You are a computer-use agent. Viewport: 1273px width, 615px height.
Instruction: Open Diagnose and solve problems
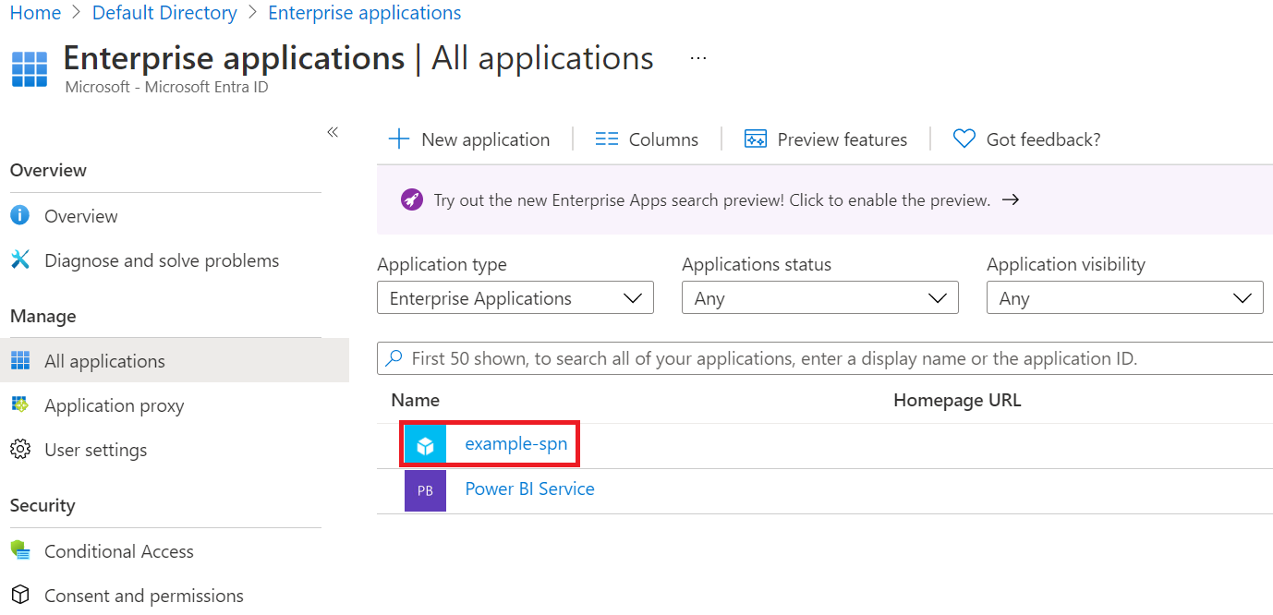pos(162,260)
